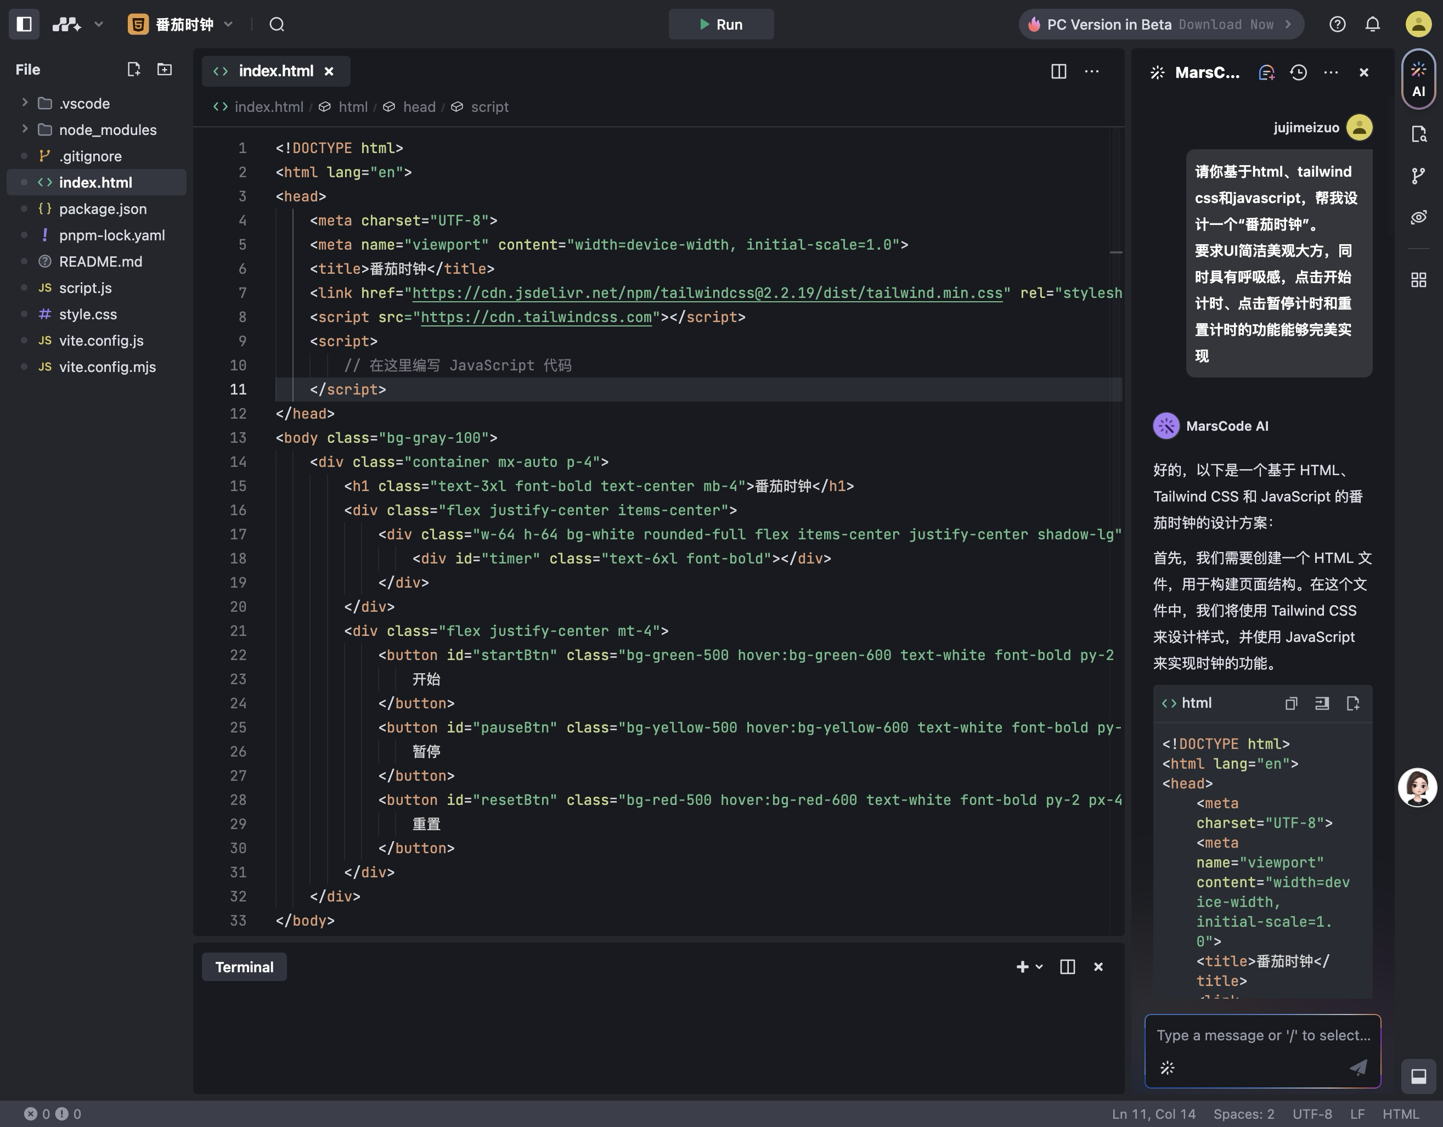Select the index.html editor tab
Viewport: 1443px width, 1127px height.
tap(275, 71)
